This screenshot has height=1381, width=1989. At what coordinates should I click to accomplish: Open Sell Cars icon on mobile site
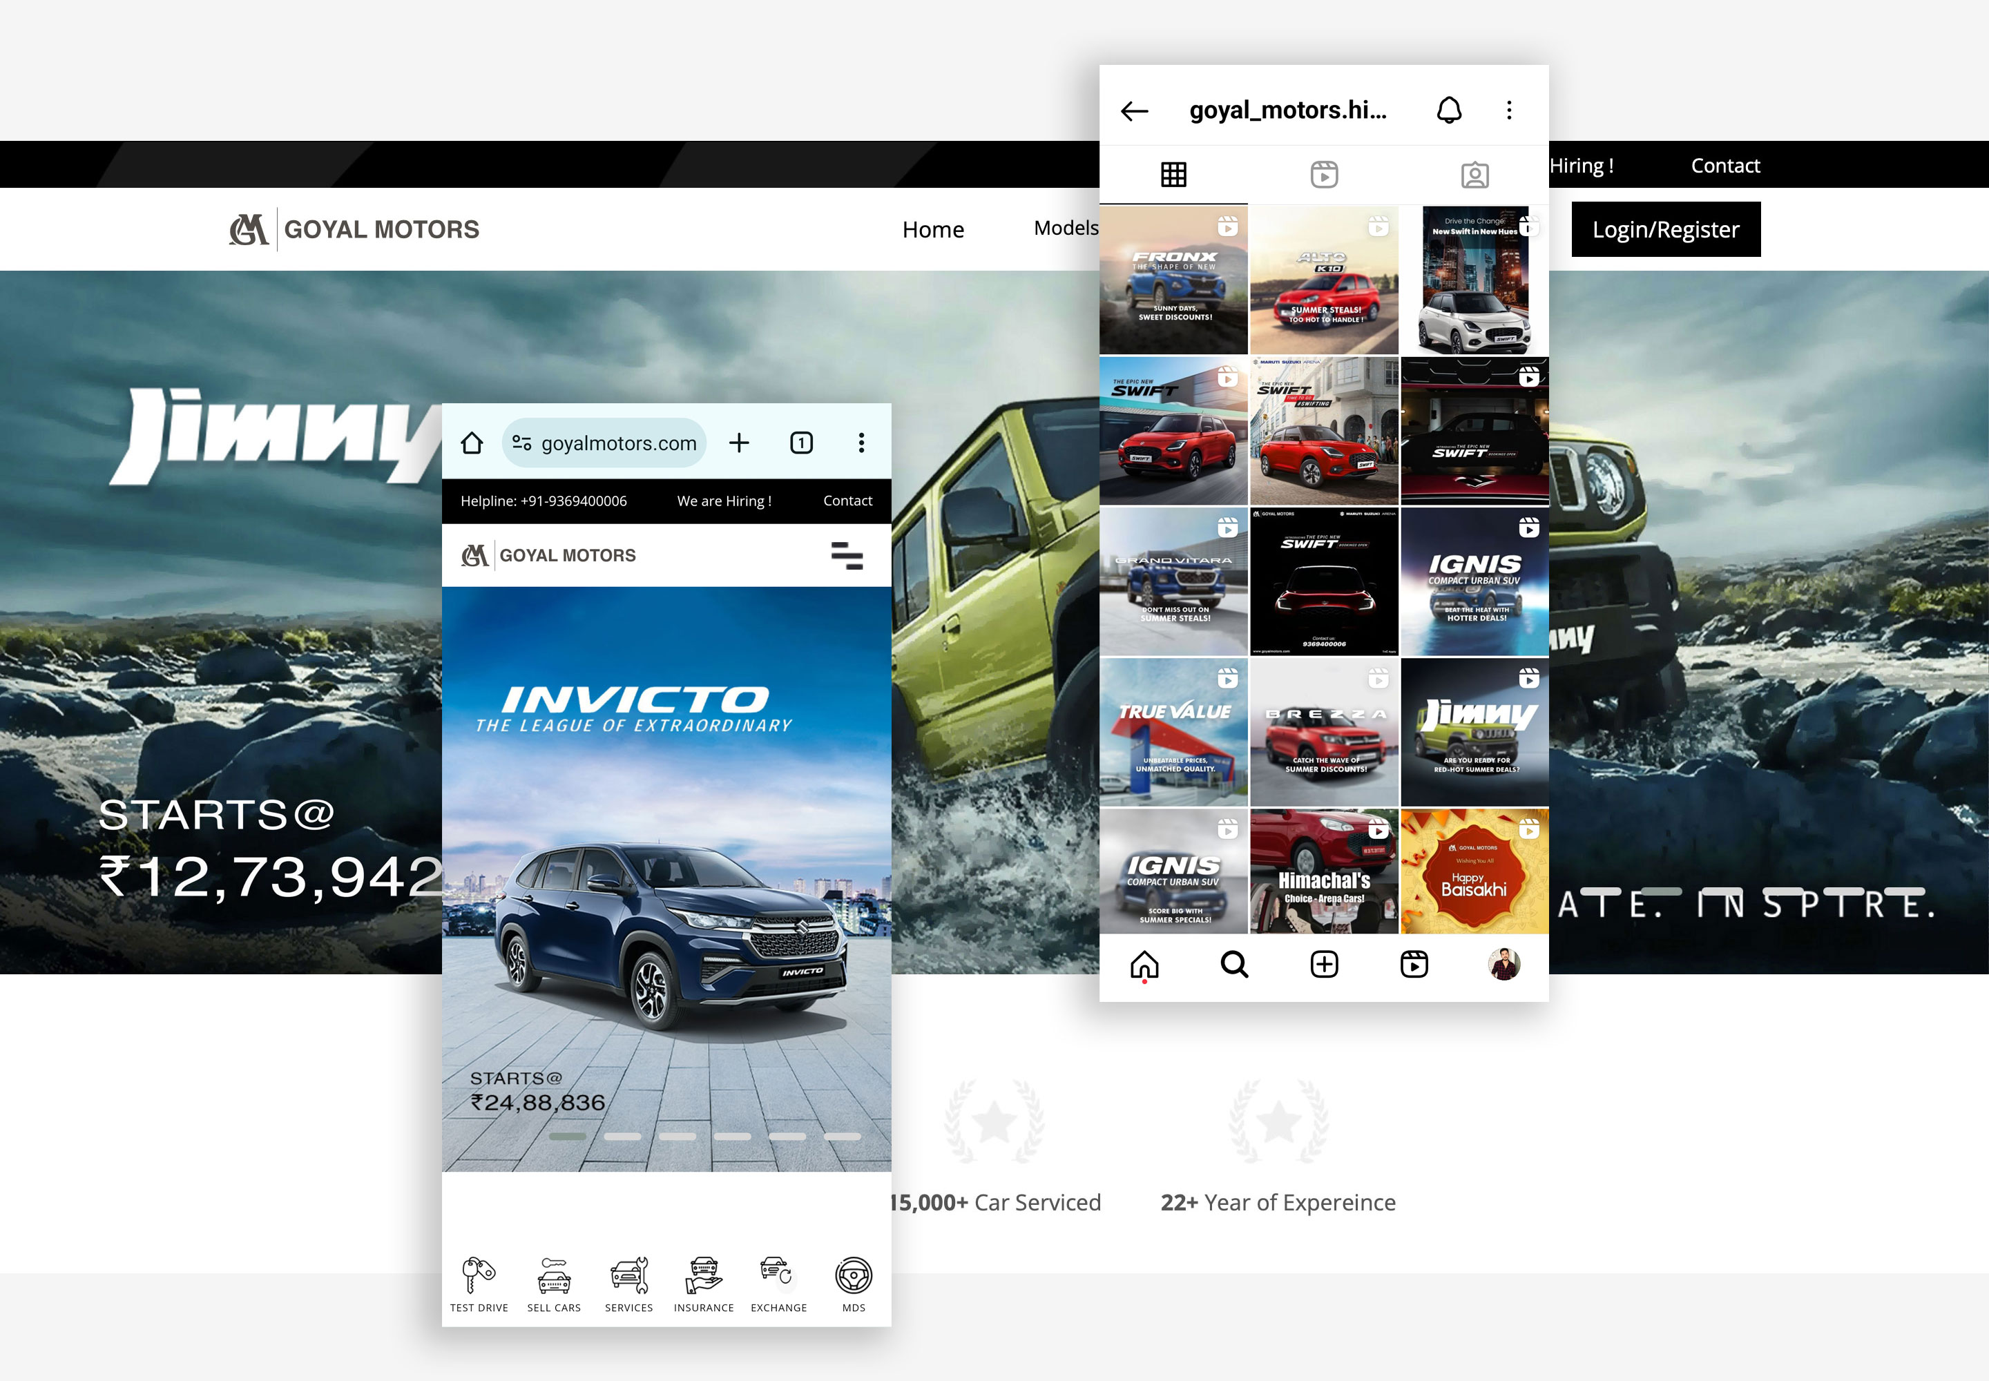[554, 1284]
